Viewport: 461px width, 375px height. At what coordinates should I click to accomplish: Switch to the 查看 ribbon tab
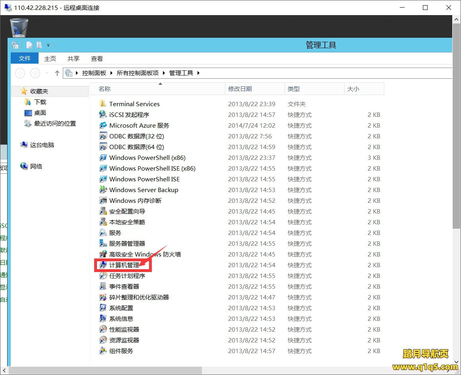pos(97,58)
